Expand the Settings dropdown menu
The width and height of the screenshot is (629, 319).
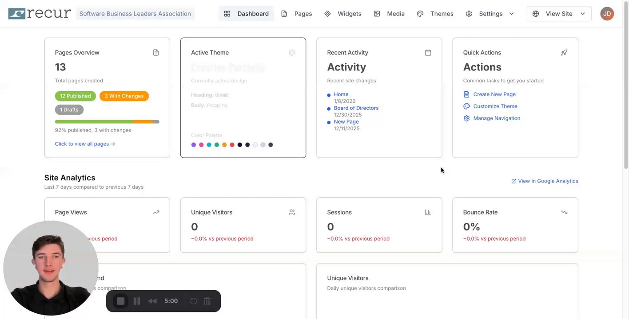click(490, 14)
